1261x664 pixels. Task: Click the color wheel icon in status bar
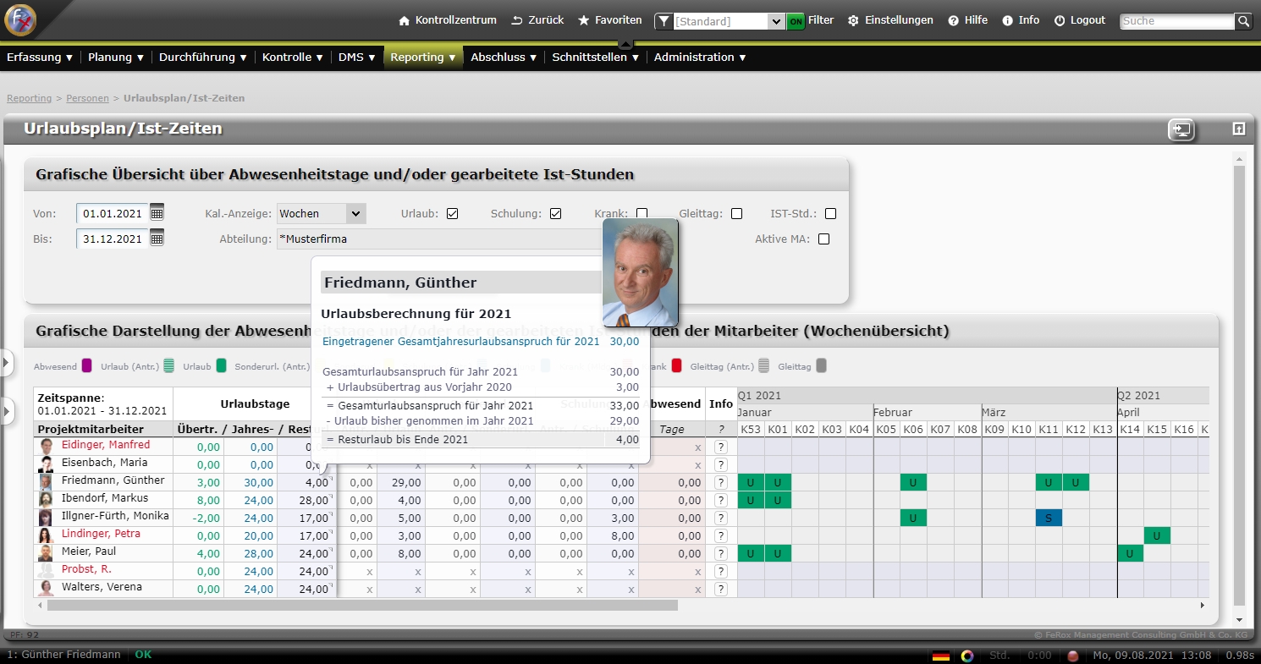[x=967, y=656]
